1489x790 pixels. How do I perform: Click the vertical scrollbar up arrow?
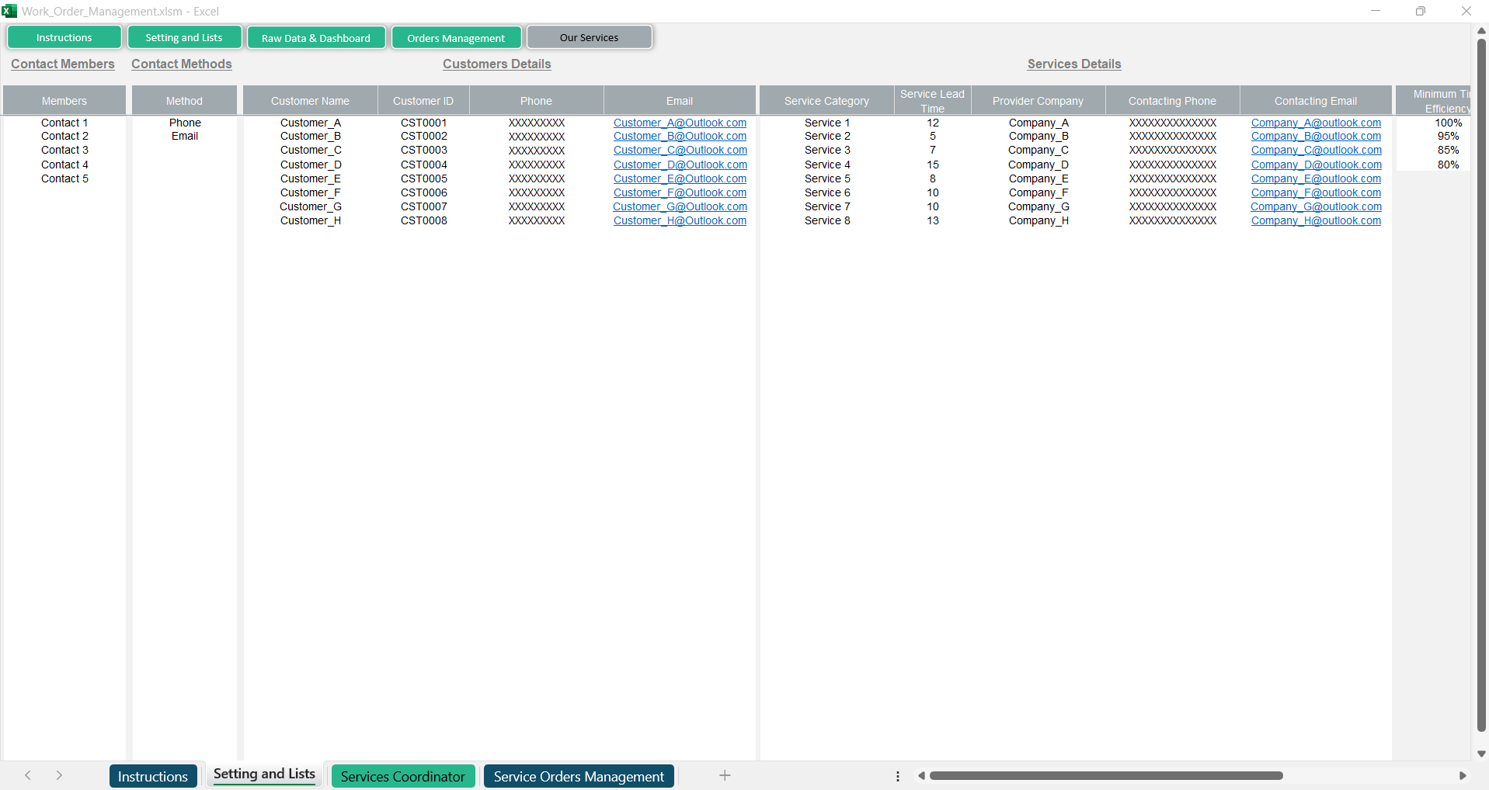click(1481, 30)
